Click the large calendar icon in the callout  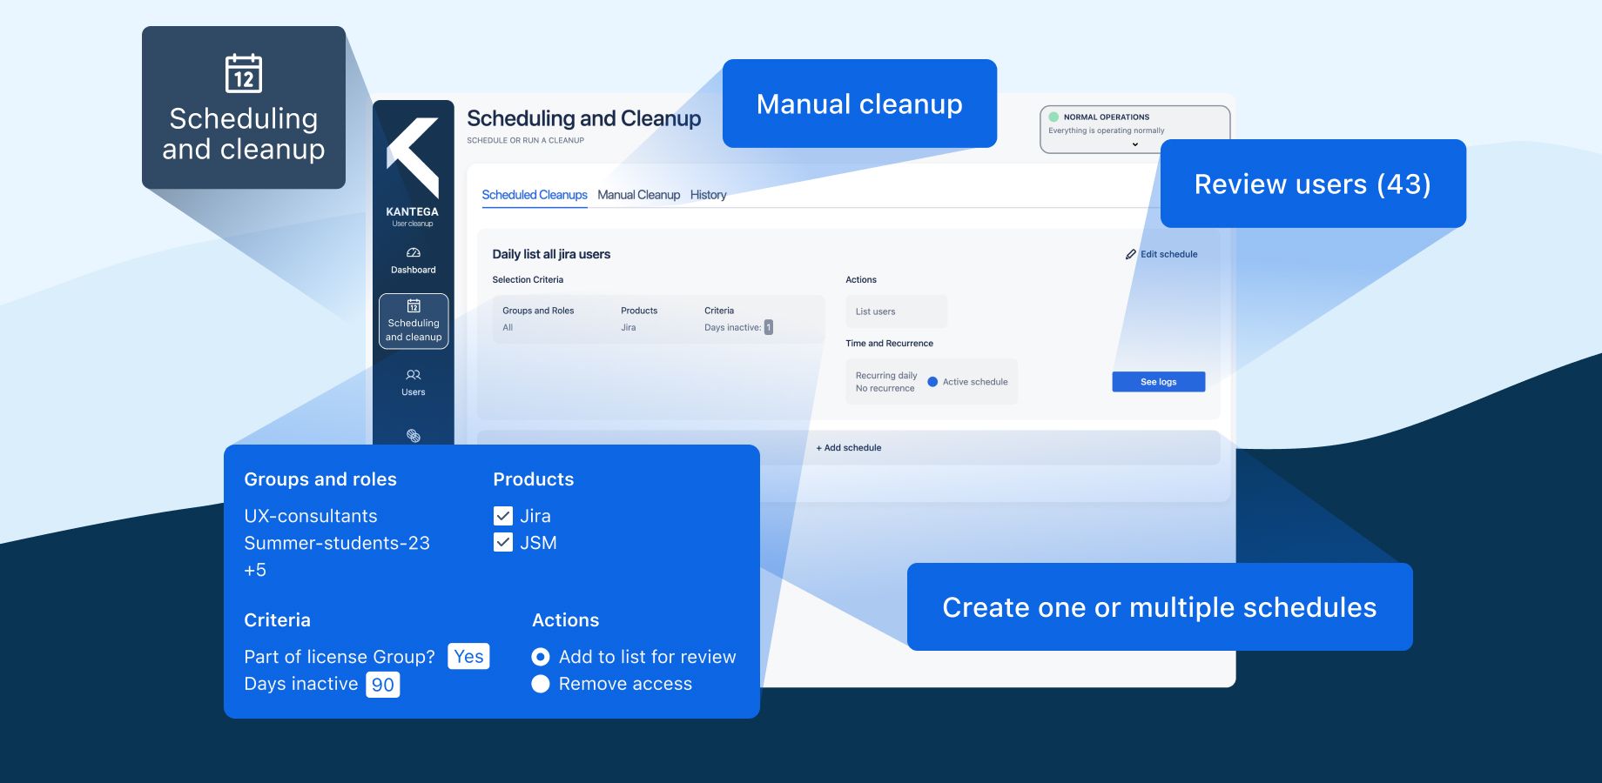244,73
